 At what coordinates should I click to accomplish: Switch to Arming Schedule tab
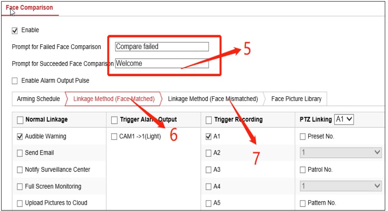pyautogui.click(x=38, y=99)
